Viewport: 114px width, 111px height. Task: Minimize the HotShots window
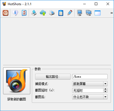pos(84,4)
